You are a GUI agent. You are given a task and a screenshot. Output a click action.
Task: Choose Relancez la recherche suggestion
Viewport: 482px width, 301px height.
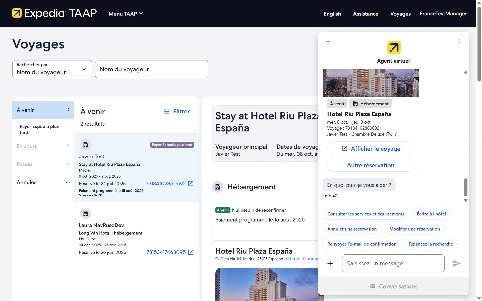pyautogui.click(x=431, y=244)
